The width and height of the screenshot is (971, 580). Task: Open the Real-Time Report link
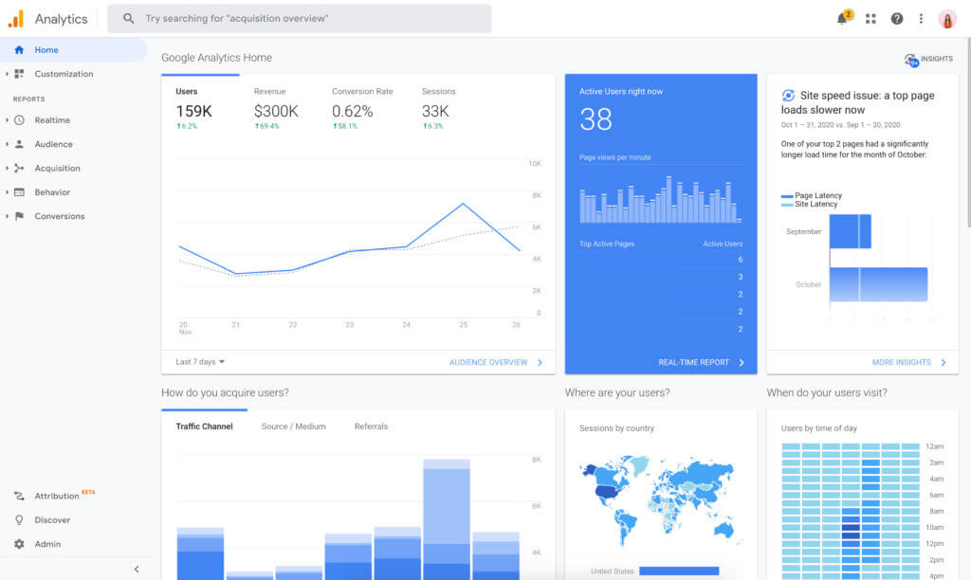(x=693, y=363)
